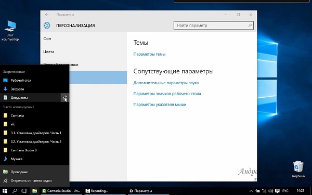
Task: Switch to Параметры taskbar button
Action: click(x=148, y=191)
